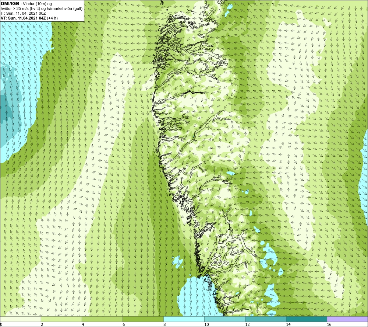This screenshot has width=368, height=327.
Task: Click the purple swatch above 16 m/s
Action: (x=347, y=319)
